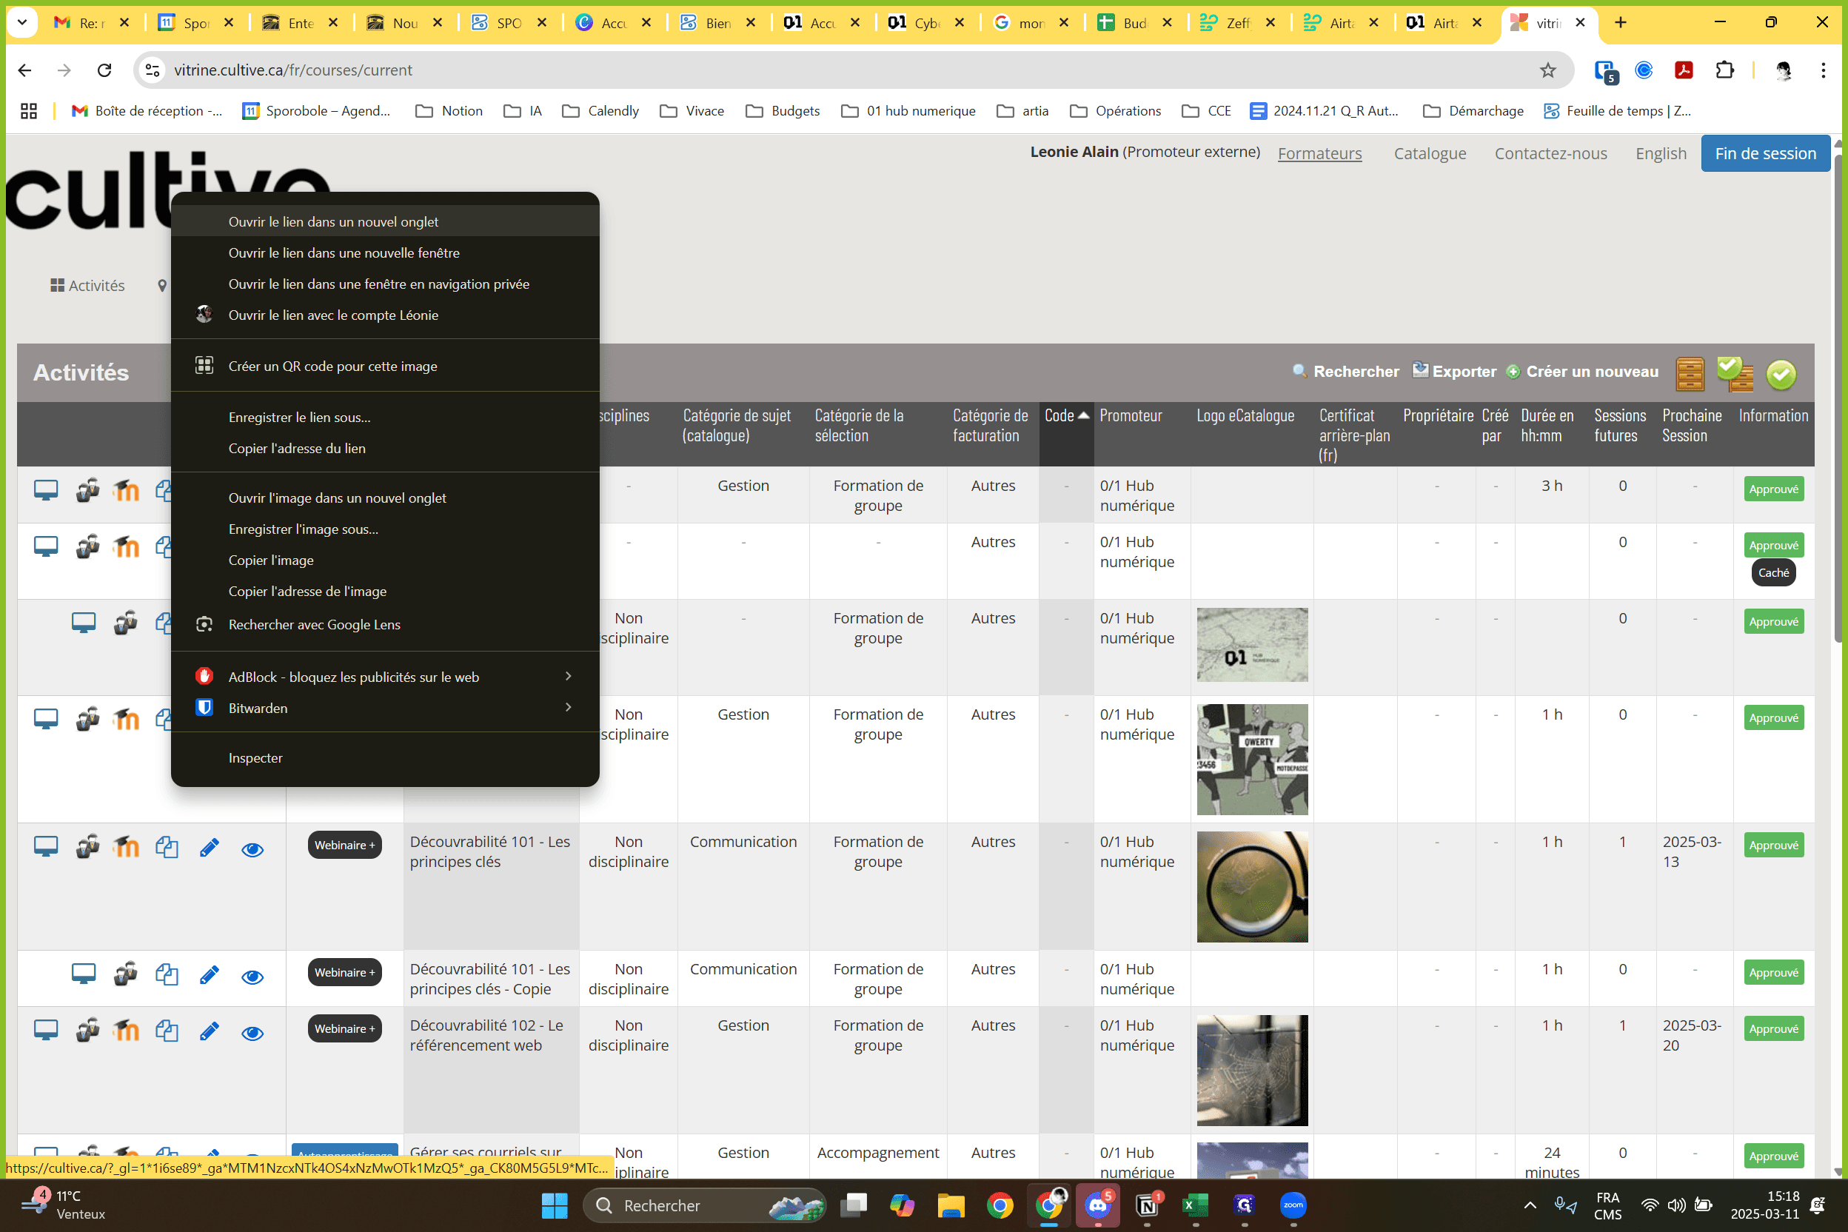Click the people icon in the first activity row
Screen dimensions: 1848x1232
pyautogui.click(x=87, y=490)
